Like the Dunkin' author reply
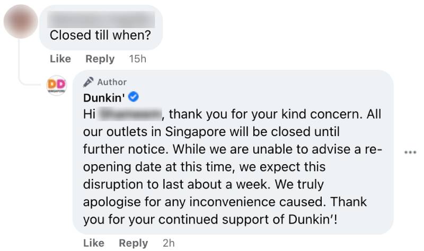This screenshot has height=251, width=424. (x=94, y=243)
